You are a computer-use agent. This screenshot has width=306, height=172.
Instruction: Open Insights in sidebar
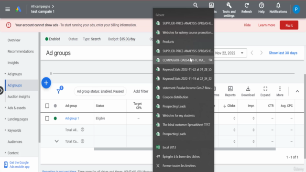click(x=13, y=63)
